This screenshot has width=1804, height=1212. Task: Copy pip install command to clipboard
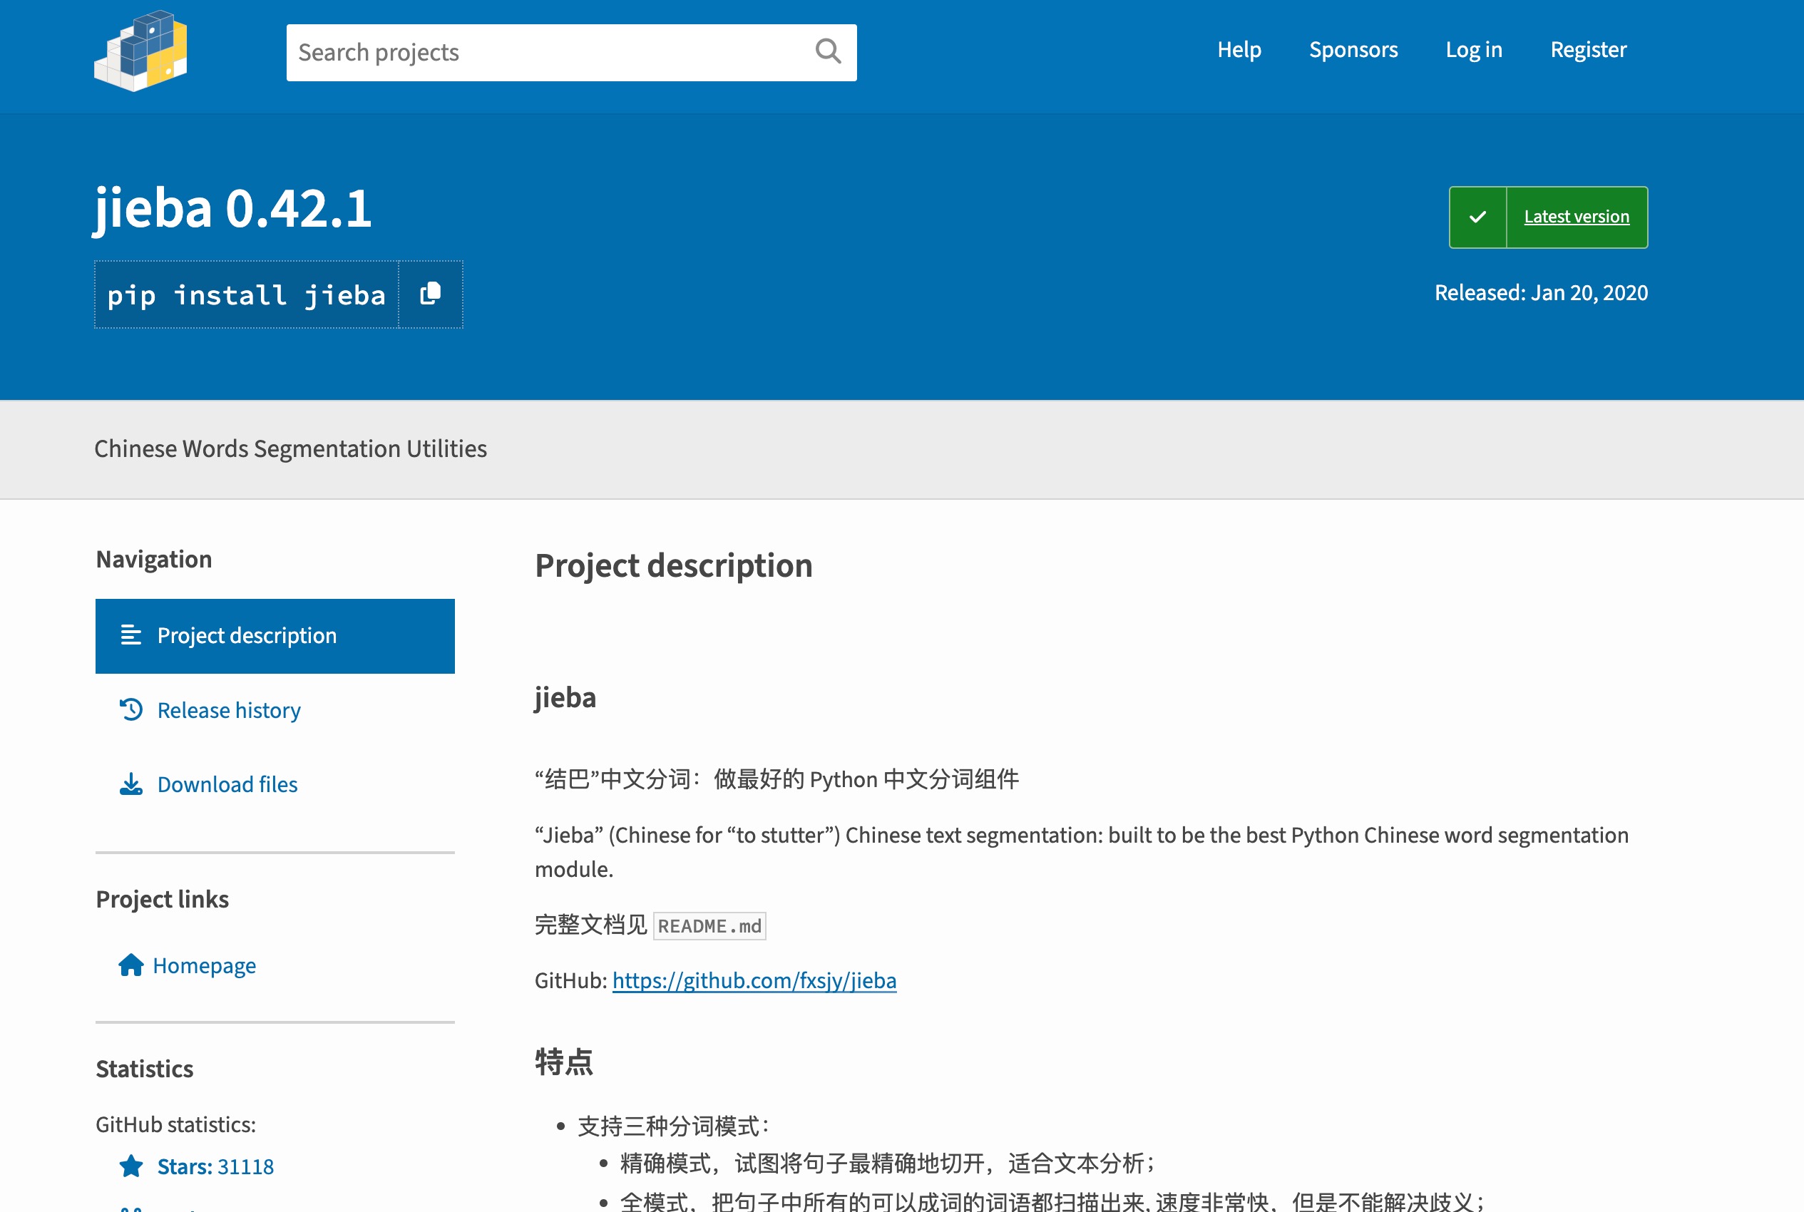click(x=431, y=294)
